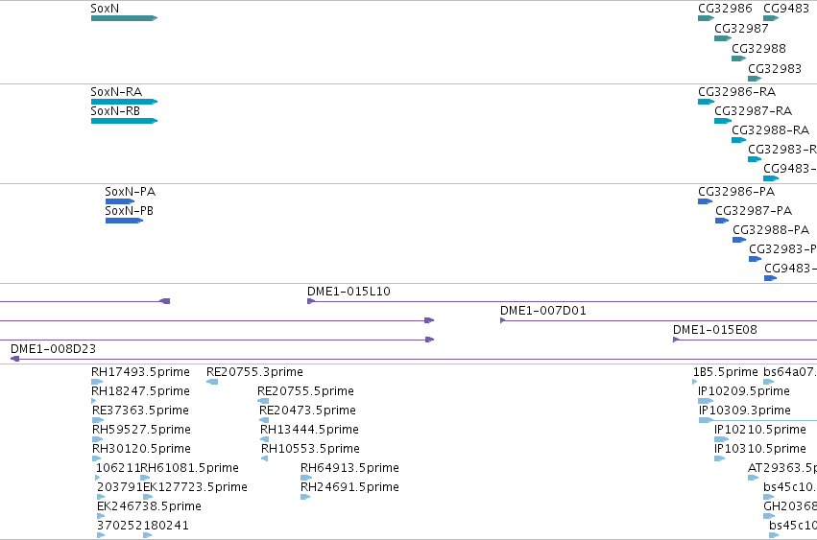The width and height of the screenshot is (817, 540).
Task: Select the RE20755.3prime EST arrow
Action: point(212,382)
